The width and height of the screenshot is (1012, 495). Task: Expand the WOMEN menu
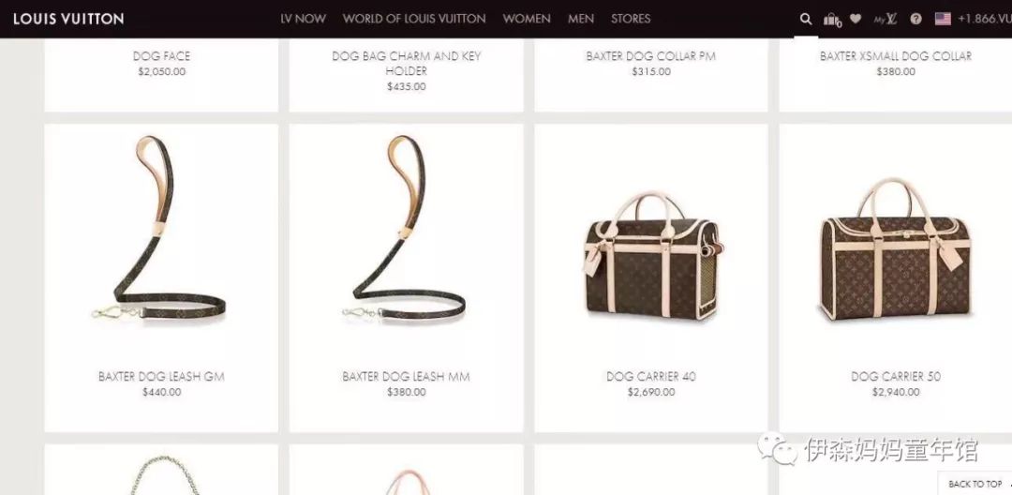pos(527,19)
